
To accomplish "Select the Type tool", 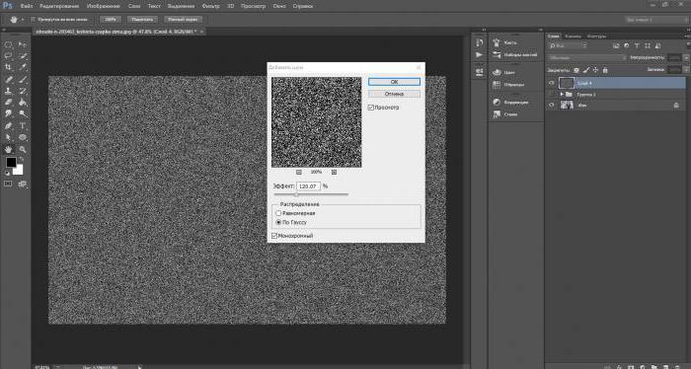I will [23, 125].
